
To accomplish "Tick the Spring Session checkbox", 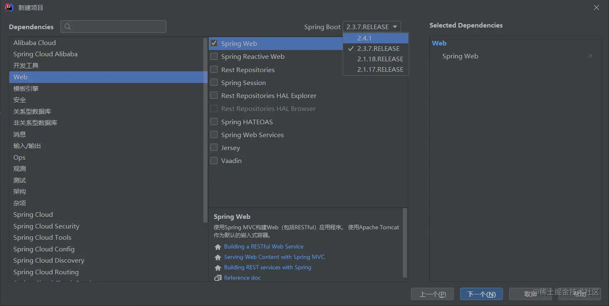I will tap(214, 83).
